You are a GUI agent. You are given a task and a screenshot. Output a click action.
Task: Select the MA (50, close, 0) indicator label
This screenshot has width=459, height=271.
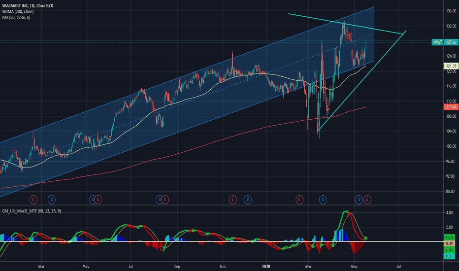[x=16, y=17]
